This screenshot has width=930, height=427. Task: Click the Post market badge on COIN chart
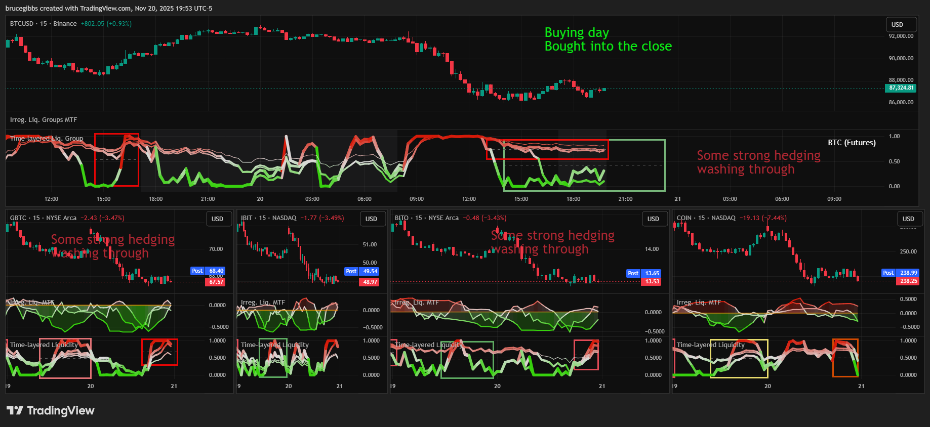pyautogui.click(x=888, y=273)
